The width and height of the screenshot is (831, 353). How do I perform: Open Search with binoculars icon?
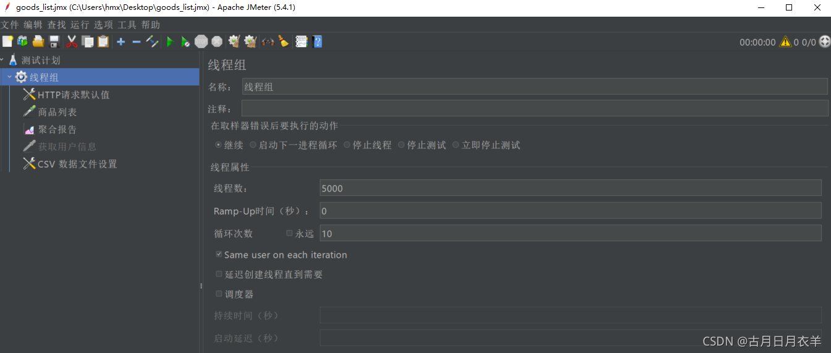pyautogui.click(x=268, y=41)
